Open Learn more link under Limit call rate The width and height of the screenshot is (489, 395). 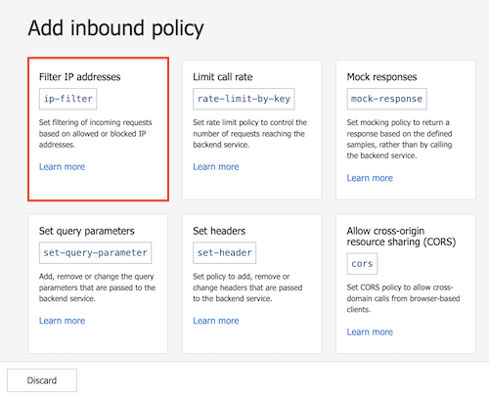pos(216,167)
